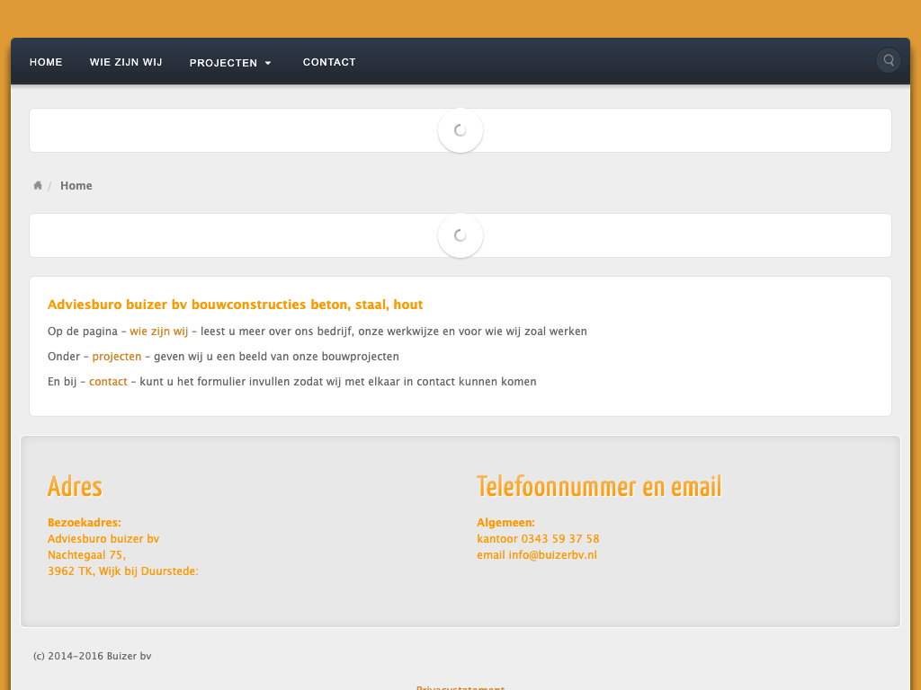
Task: Select CONTACT in the top navigation
Action: click(329, 62)
